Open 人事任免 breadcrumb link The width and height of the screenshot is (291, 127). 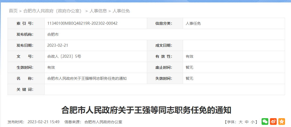click(x=121, y=11)
